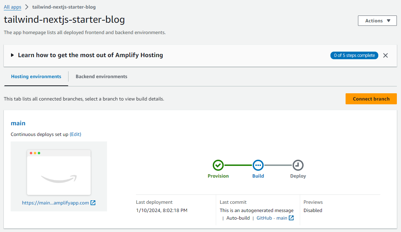401x232 pixels.
Task: Open the GitHub - main commit link
Action: coord(272,218)
